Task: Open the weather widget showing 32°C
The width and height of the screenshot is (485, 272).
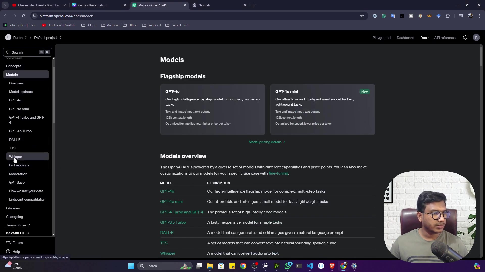Action: (14, 266)
